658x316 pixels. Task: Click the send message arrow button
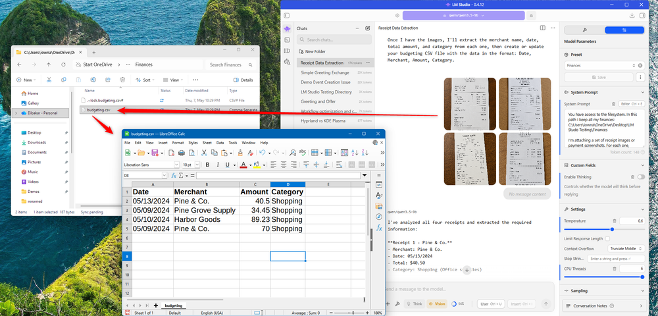coord(546,304)
